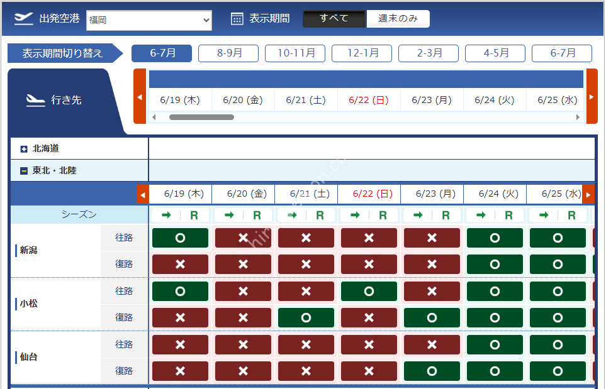Select available 仙台 復路 flight on 6/23
The image size is (606, 389).
tap(432, 371)
